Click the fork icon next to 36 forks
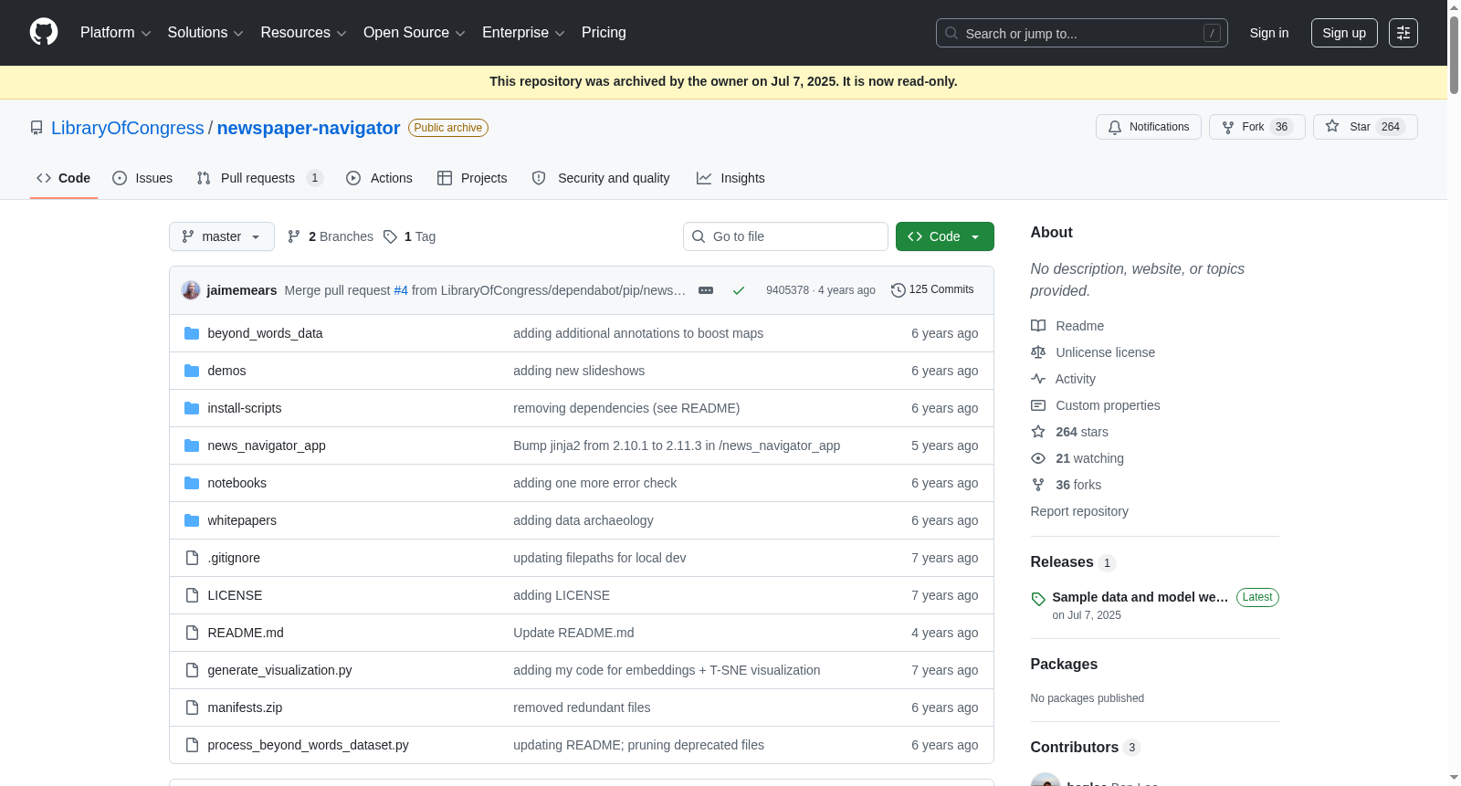Image resolution: width=1461 pixels, height=786 pixels. point(1038,485)
